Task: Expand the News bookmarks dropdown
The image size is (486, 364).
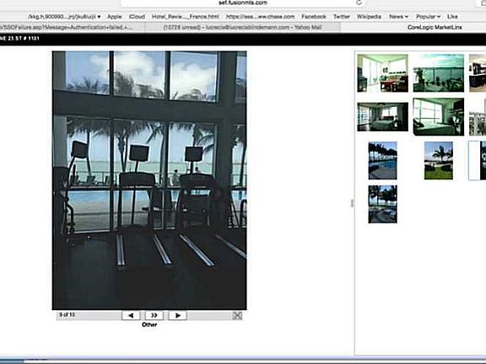Action: (x=398, y=17)
